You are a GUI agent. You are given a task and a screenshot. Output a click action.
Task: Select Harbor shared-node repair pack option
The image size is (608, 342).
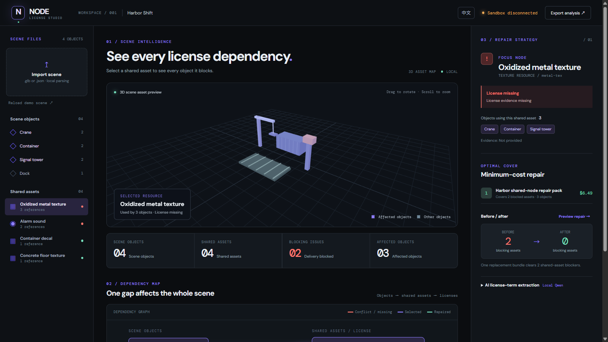[537, 193]
